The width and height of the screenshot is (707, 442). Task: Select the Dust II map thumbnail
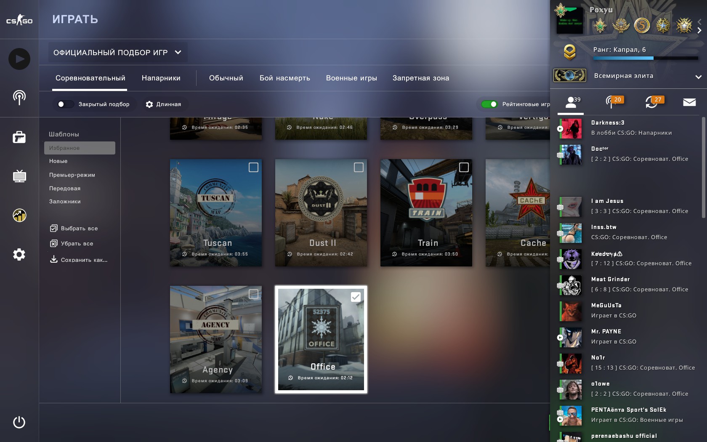pyautogui.click(x=321, y=213)
